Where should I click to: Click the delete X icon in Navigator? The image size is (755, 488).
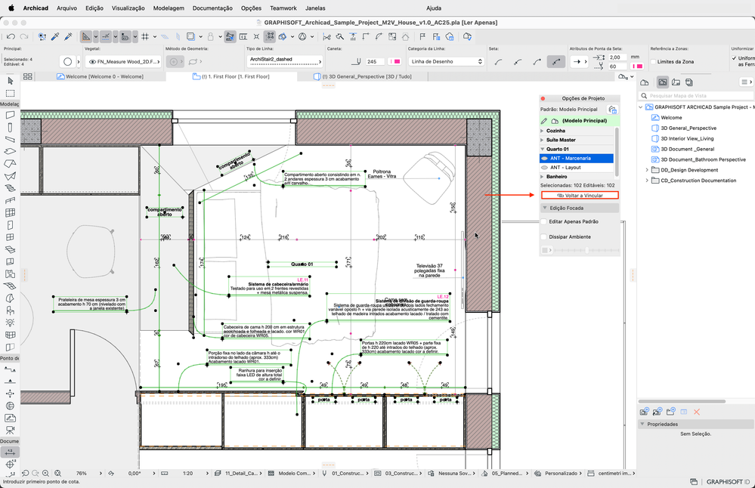[696, 412]
